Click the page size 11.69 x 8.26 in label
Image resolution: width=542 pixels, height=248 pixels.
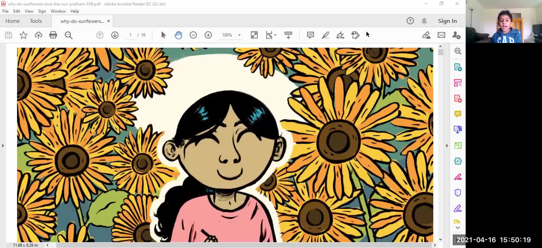[x=25, y=245]
